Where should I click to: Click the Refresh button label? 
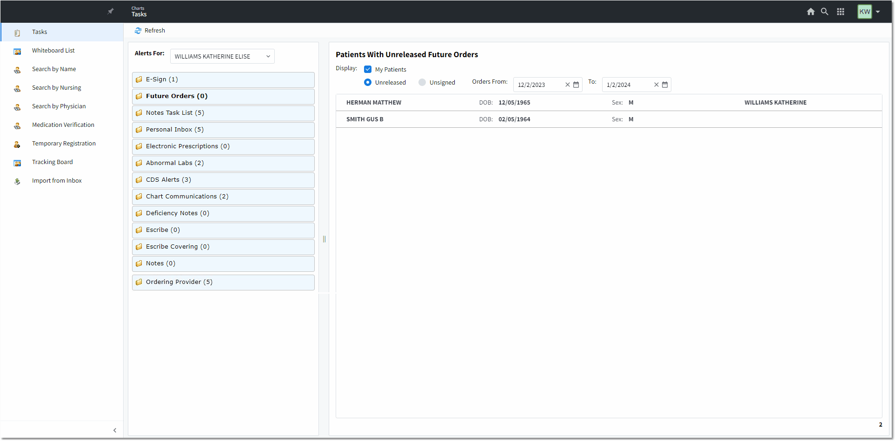pyautogui.click(x=155, y=31)
